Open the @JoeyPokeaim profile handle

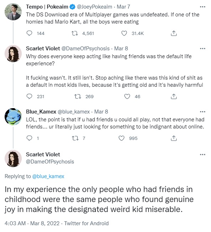[x=94, y=7]
